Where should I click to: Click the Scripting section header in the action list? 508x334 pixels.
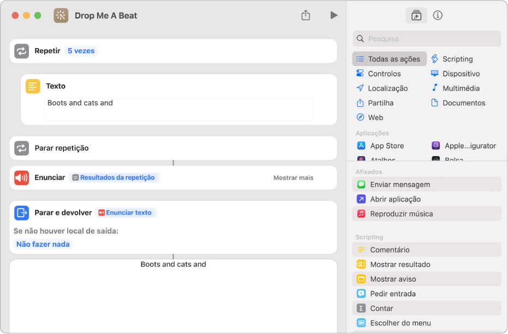coord(369,237)
